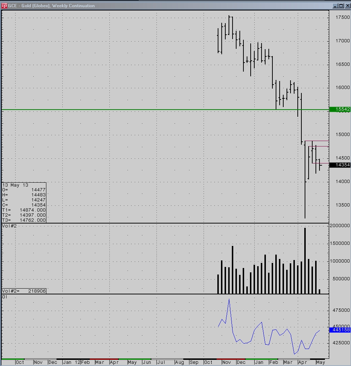Click the 14500 price axis label

343,158
